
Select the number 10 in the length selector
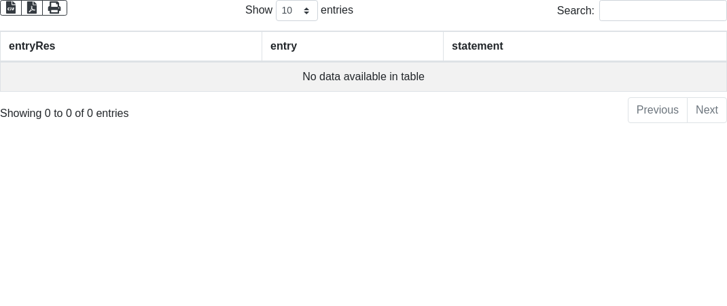pos(287,10)
